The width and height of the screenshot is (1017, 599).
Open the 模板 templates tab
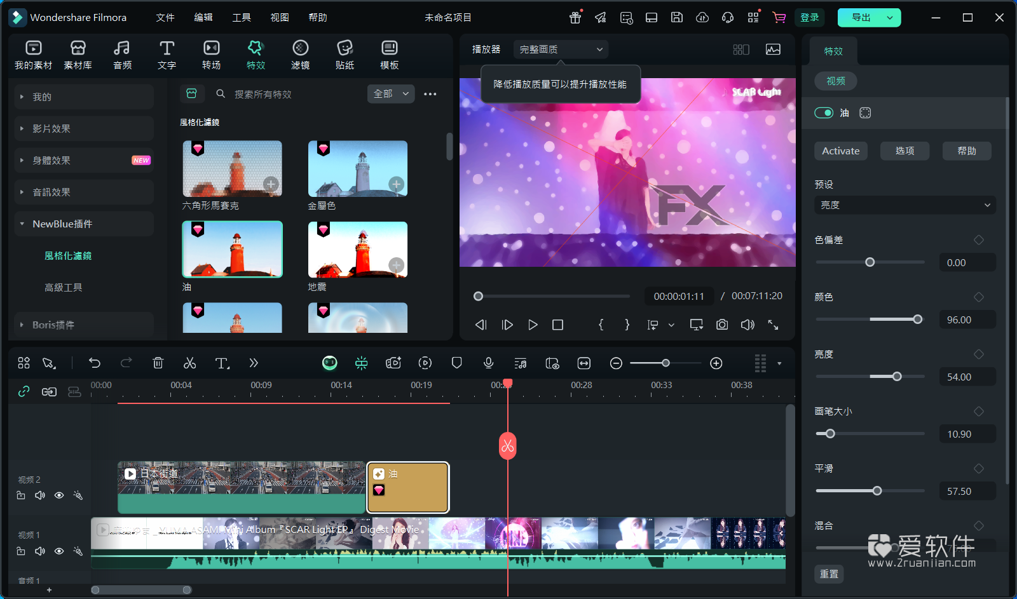click(389, 55)
